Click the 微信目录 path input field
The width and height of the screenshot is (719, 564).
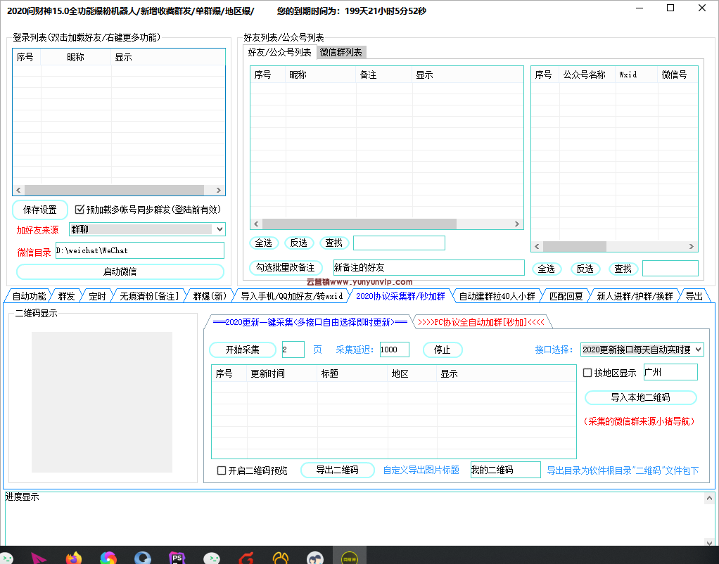tap(139, 250)
